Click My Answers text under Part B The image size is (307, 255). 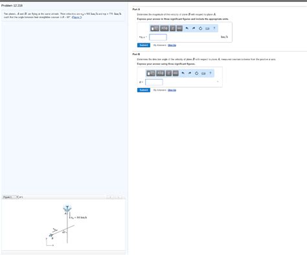(160, 90)
